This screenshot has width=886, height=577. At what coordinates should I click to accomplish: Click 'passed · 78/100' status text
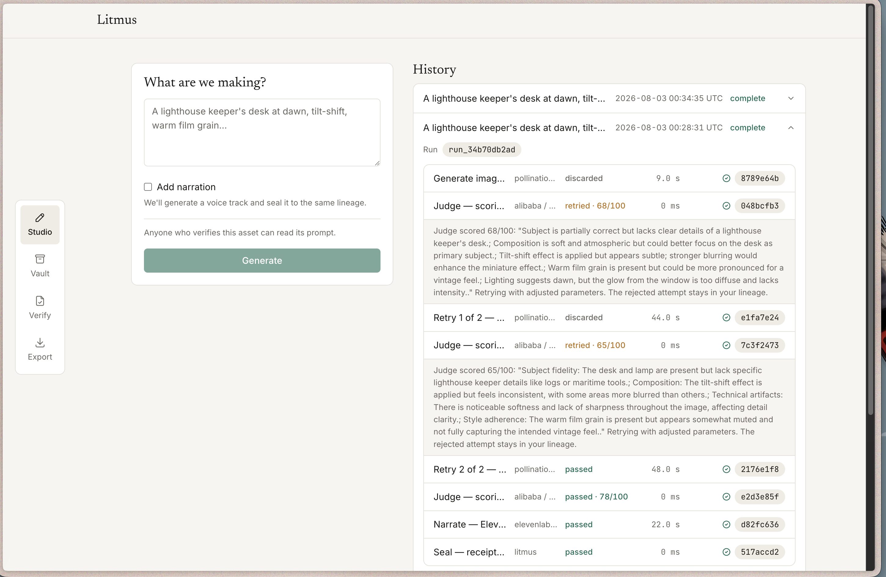pyautogui.click(x=596, y=497)
